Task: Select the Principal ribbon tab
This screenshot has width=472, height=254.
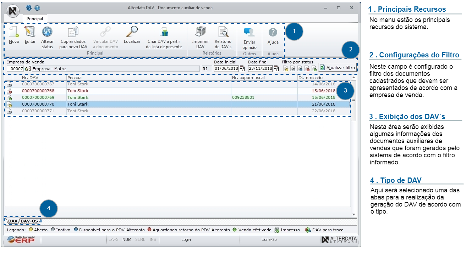Action: click(35, 18)
